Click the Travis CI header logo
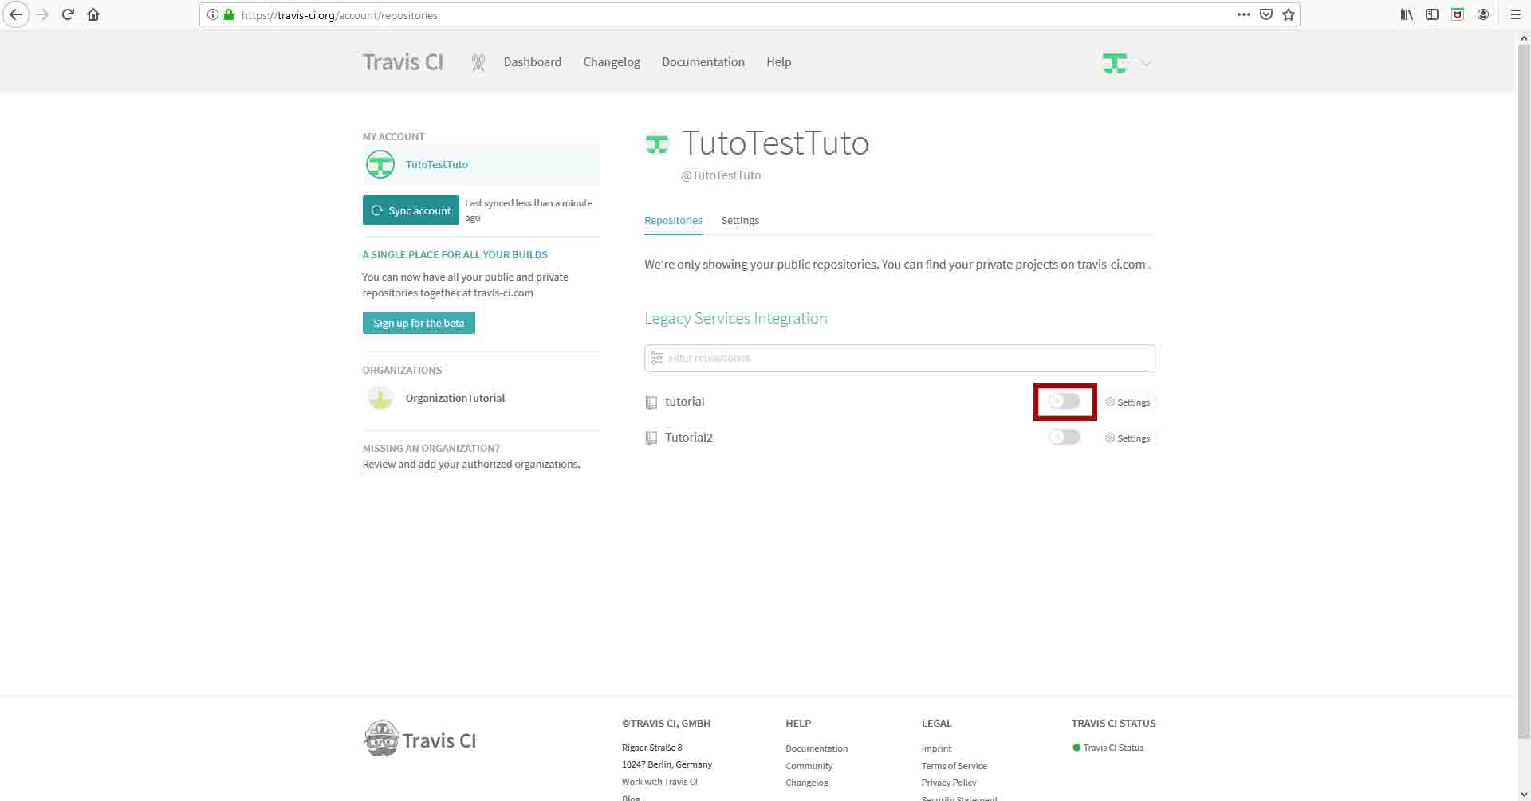This screenshot has width=1531, height=801. pyautogui.click(x=403, y=62)
